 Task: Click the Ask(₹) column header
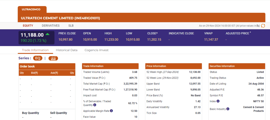coord(54,73)
